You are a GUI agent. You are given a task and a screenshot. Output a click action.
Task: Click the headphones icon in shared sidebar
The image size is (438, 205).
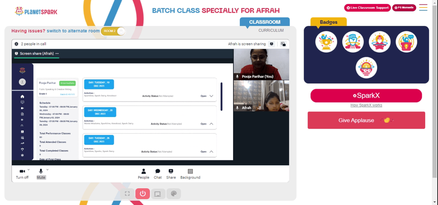[22, 125]
